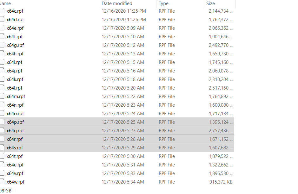Click the Type column header
The width and height of the screenshot is (298, 194).
coord(164,3)
